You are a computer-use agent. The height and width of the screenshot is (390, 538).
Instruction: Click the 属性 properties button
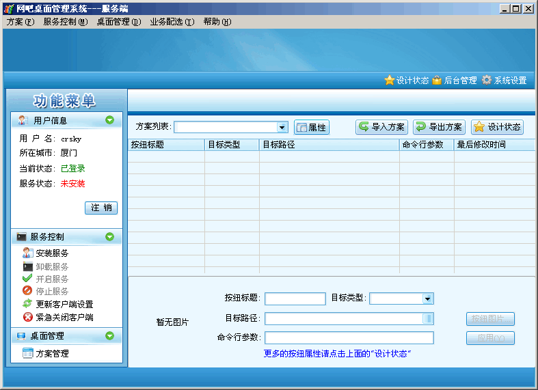point(312,127)
